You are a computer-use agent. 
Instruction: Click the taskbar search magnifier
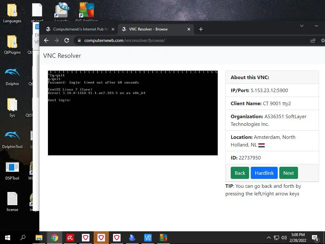(x=23, y=238)
